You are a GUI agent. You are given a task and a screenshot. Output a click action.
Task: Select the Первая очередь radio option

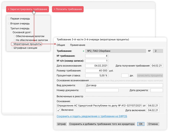tap(9, 19)
